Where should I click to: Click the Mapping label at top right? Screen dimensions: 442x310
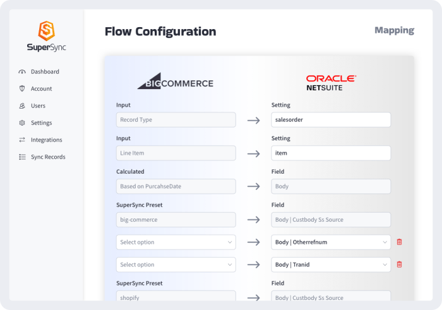point(394,30)
